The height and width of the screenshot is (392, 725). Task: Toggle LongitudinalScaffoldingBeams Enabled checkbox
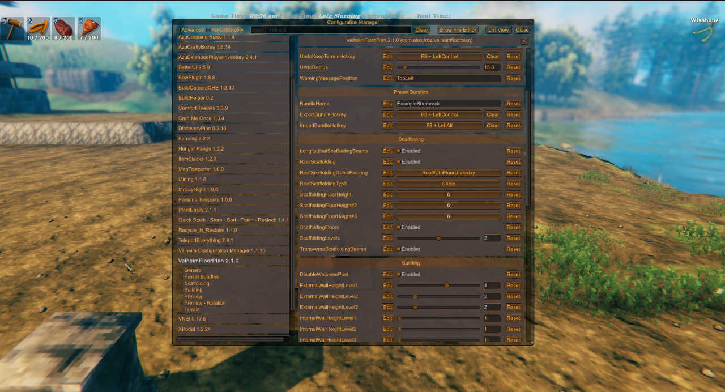(x=398, y=151)
